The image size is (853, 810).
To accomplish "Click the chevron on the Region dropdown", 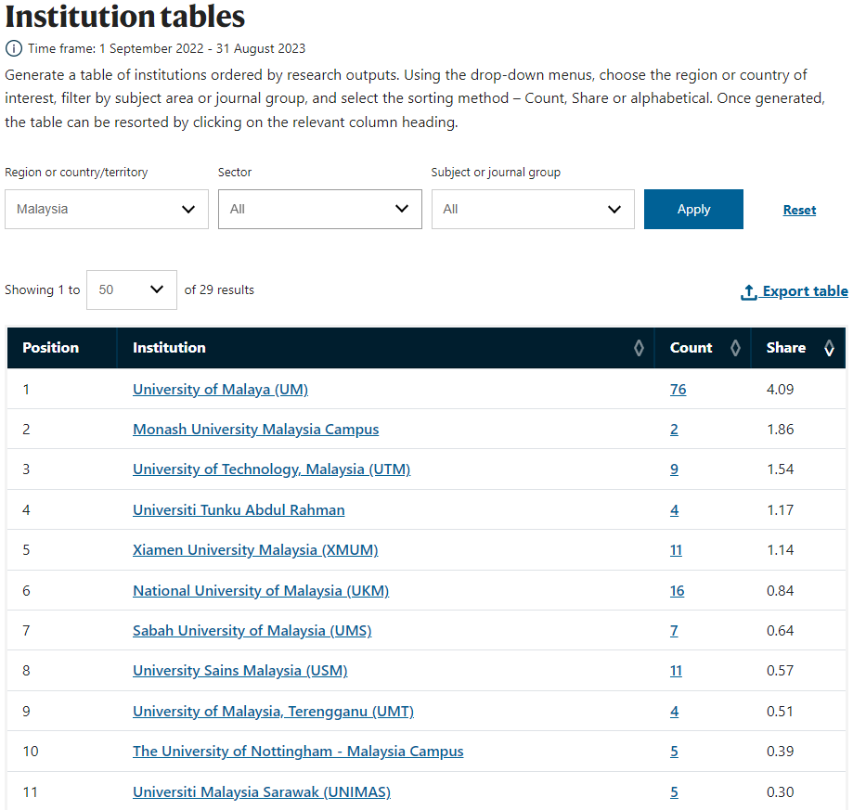I will point(187,209).
